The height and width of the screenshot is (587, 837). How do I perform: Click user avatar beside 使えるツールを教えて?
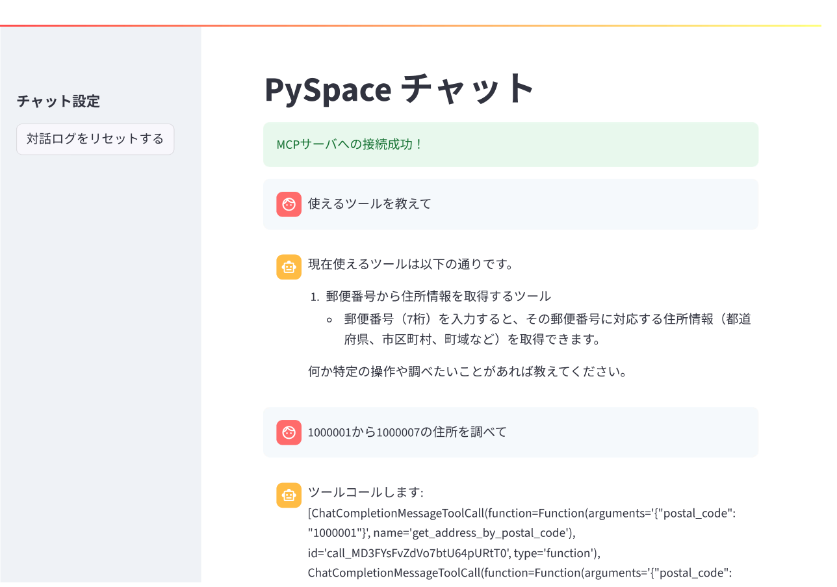coord(289,204)
